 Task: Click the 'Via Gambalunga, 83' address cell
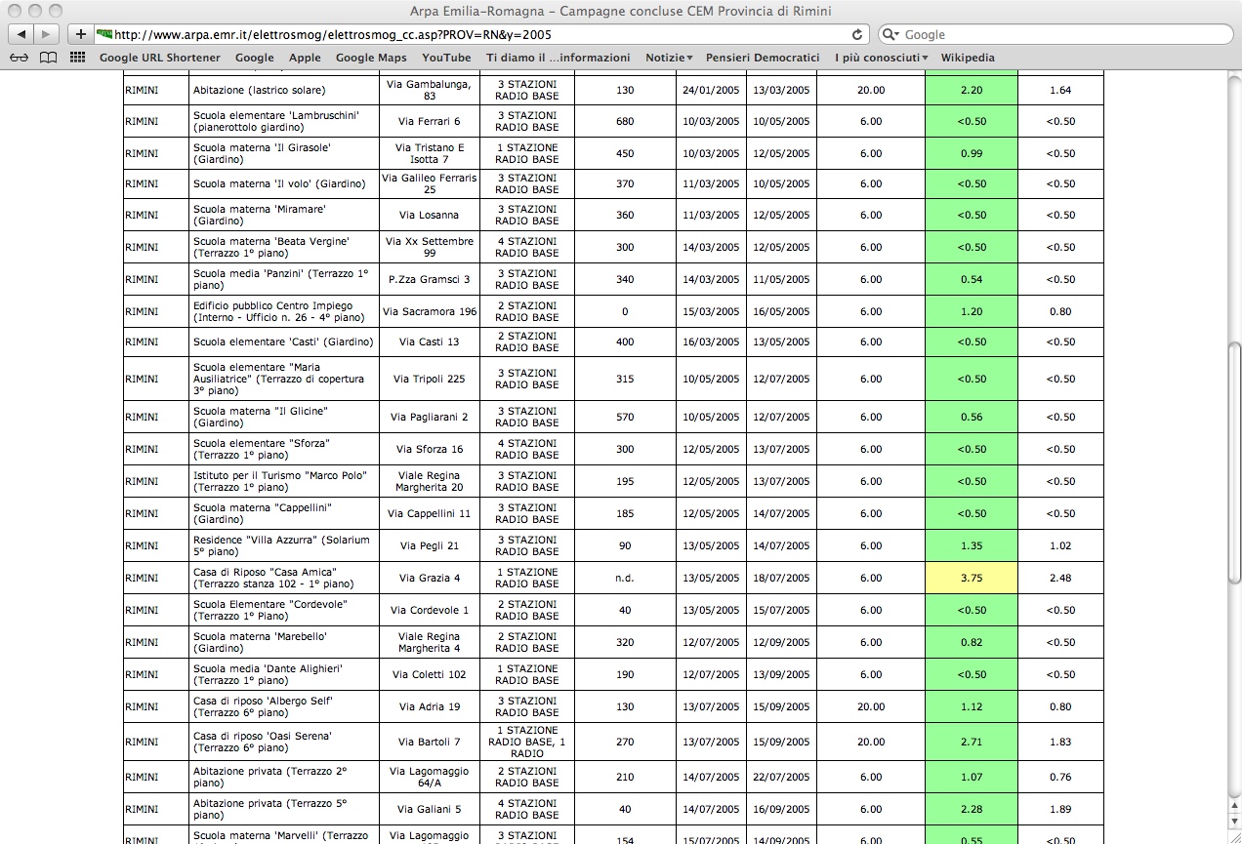click(430, 90)
